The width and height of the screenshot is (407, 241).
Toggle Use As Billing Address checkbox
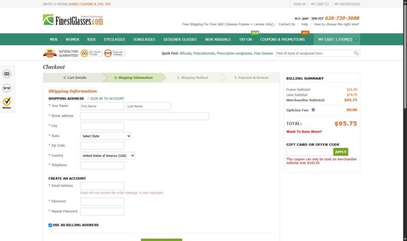point(50,225)
